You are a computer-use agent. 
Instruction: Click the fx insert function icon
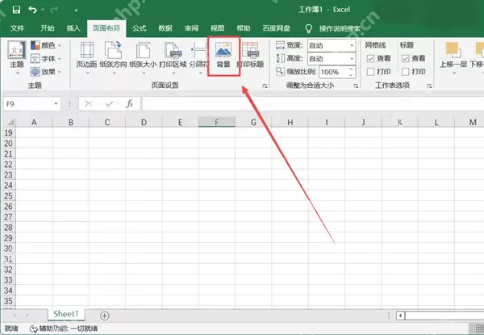pos(130,104)
